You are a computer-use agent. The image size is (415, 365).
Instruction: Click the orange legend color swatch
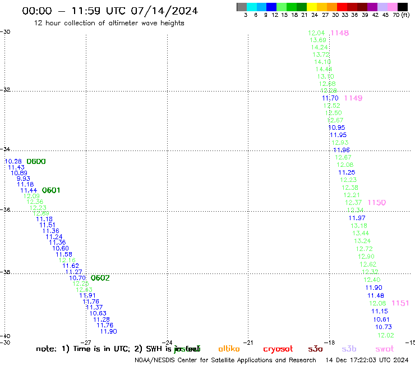pos(332,7)
